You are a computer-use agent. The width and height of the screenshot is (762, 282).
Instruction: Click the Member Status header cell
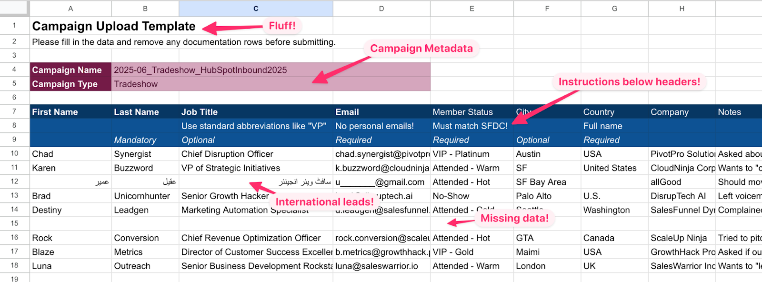(462, 112)
